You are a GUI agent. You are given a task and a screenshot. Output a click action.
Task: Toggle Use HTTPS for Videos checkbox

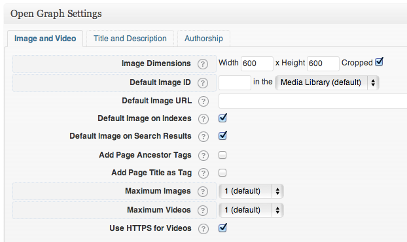coord(222,228)
